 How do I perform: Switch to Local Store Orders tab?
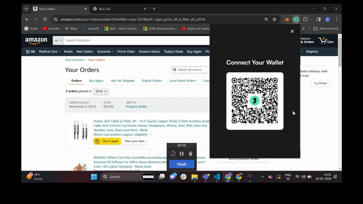coord(183,81)
